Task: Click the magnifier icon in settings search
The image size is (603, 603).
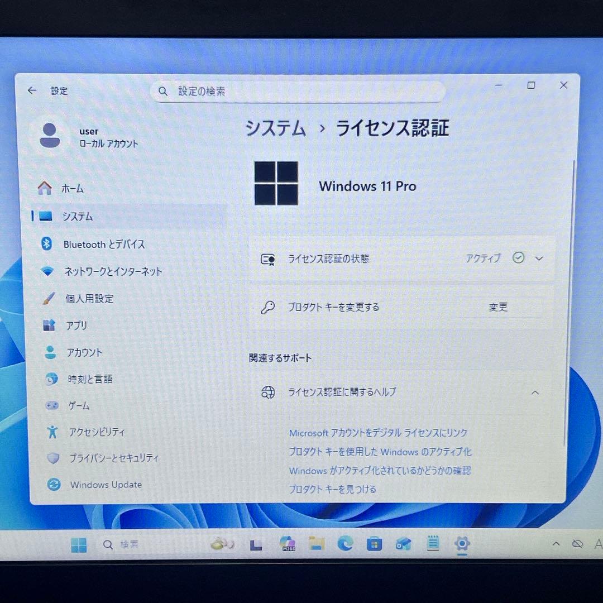Action: pos(163,92)
